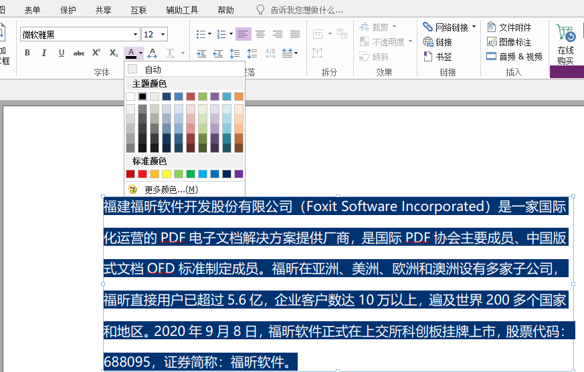The width and height of the screenshot is (584, 372).
Task: Choose 自动 automatic color
Action: pos(185,69)
